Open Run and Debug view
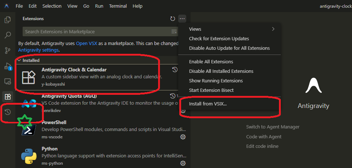Viewport: 352px width, 168px height. [x=8, y=66]
